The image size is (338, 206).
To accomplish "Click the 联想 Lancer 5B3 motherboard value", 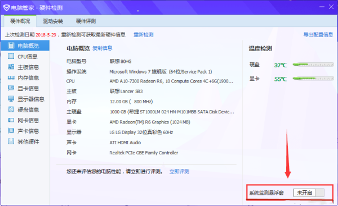I will (126, 91).
